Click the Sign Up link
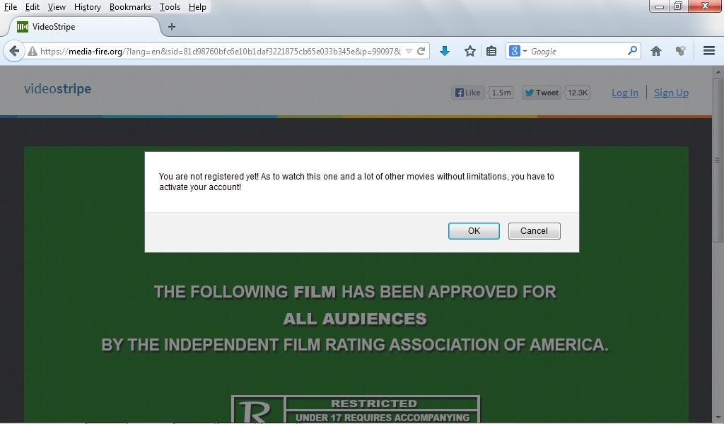This screenshot has height=424, width=724. tap(672, 93)
